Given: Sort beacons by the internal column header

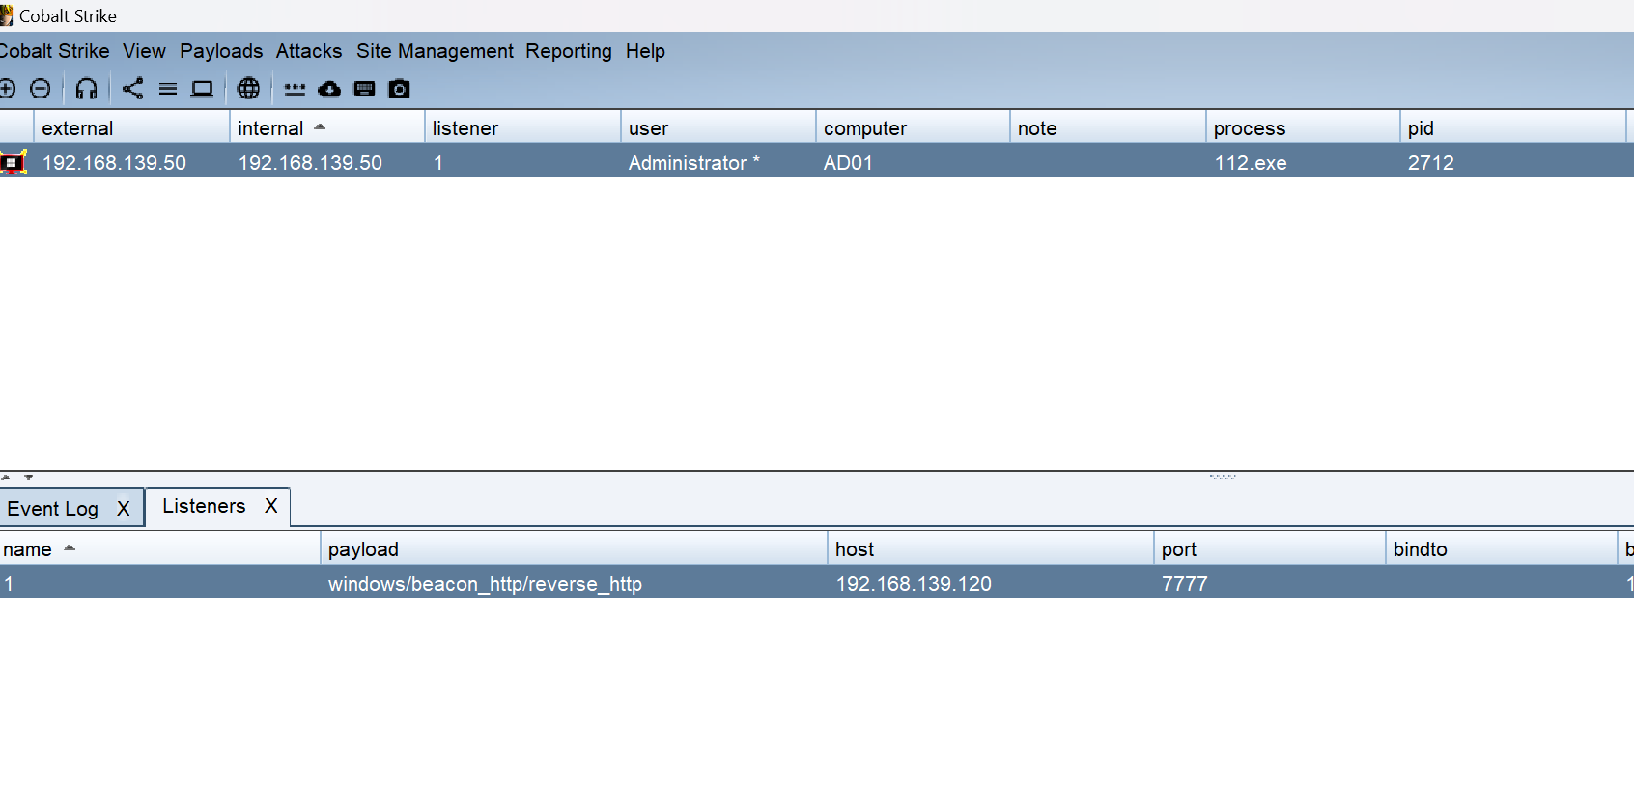Looking at the screenshot, I should (270, 128).
